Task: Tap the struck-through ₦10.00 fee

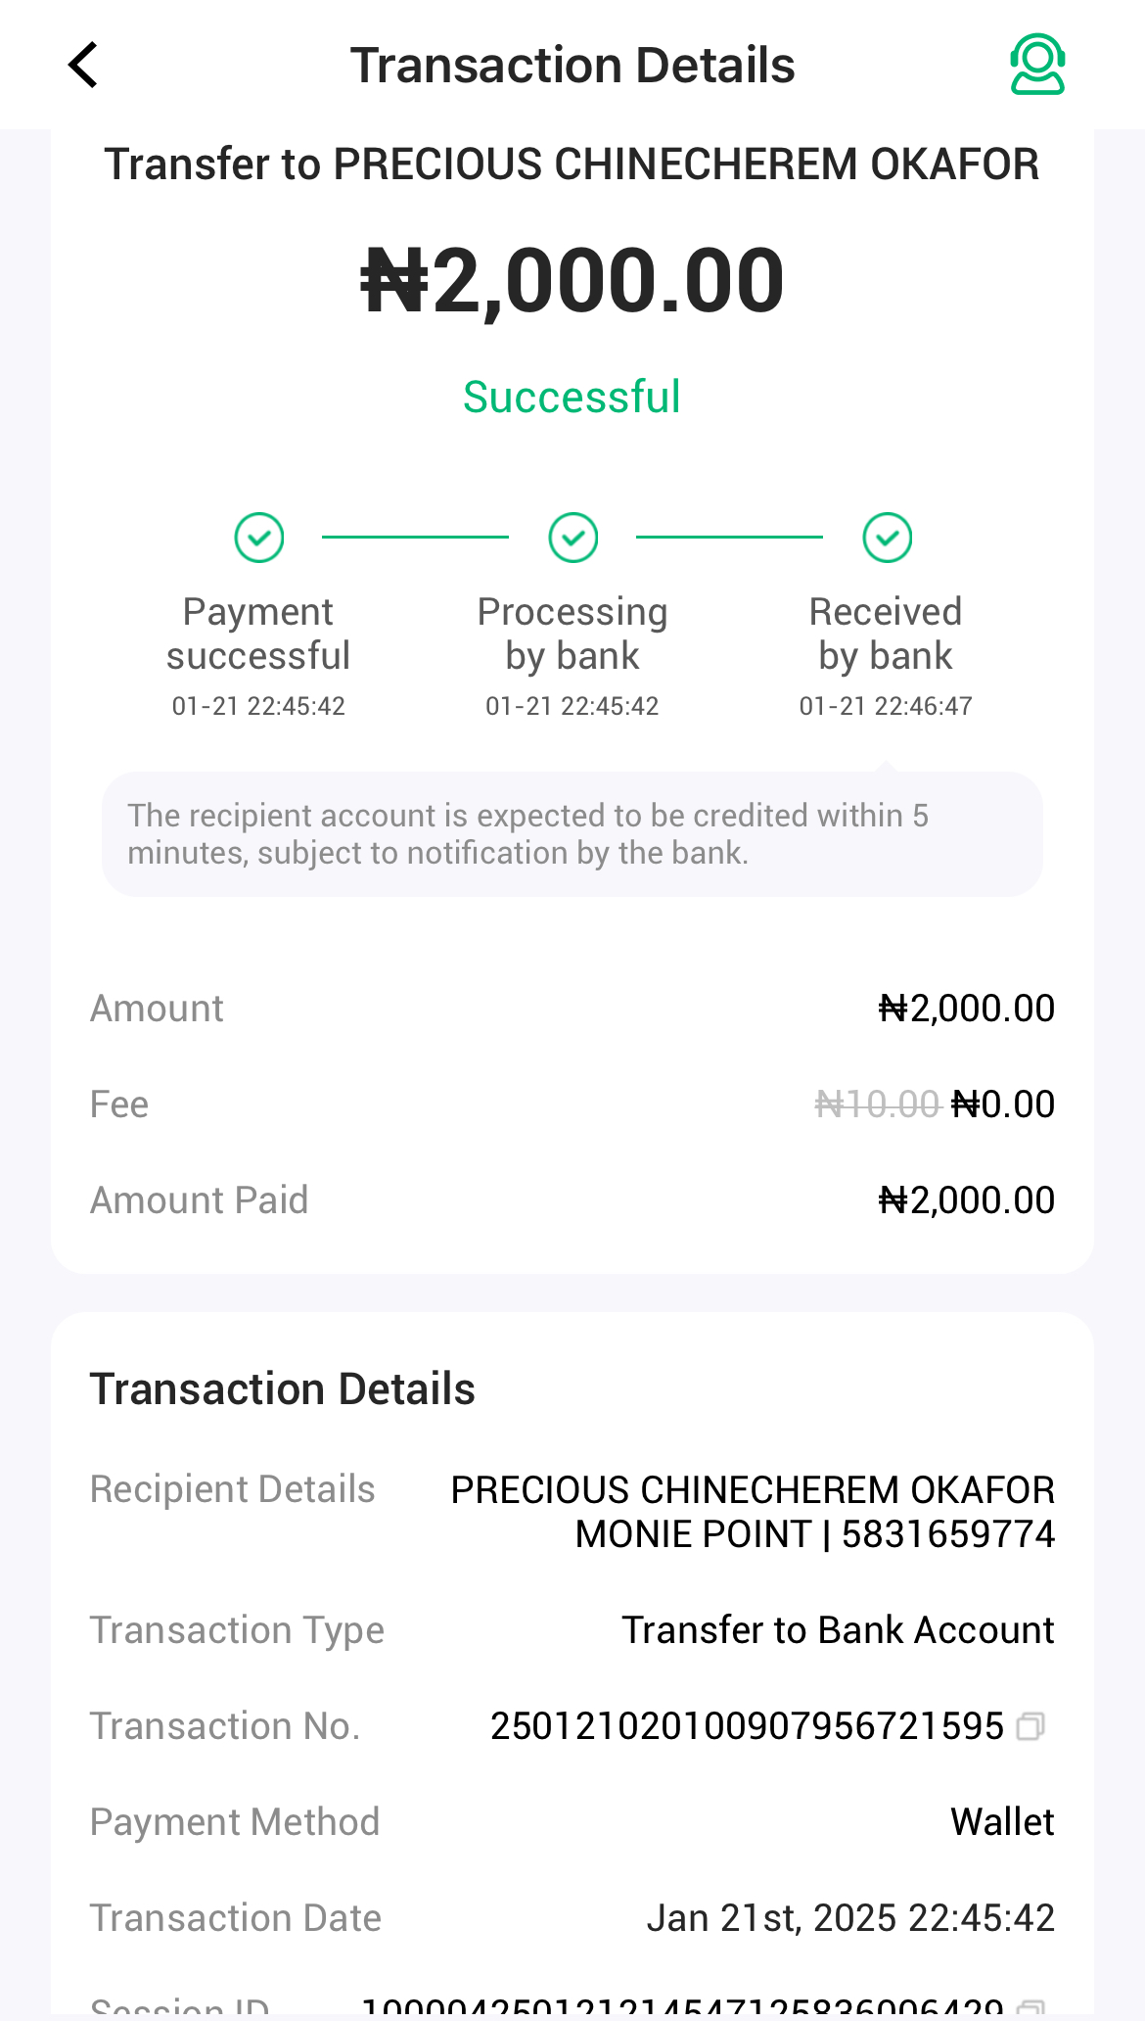Action: pyautogui.click(x=877, y=1104)
